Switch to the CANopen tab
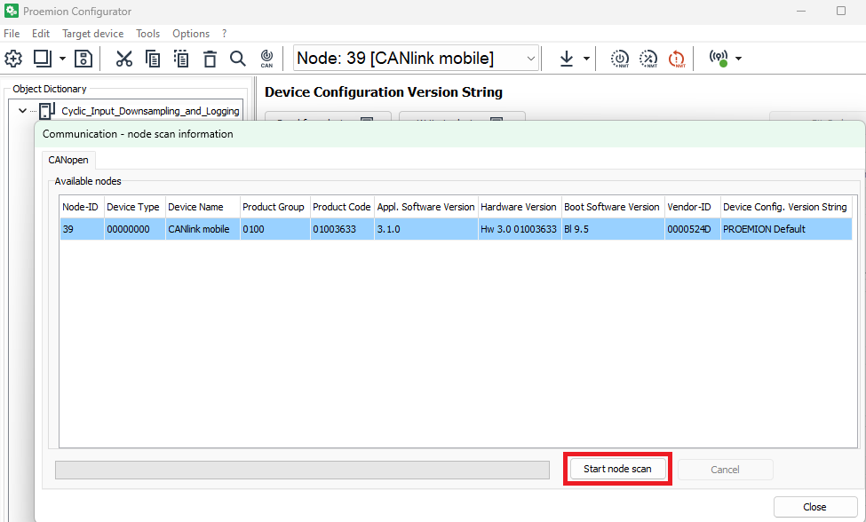 tap(68, 160)
